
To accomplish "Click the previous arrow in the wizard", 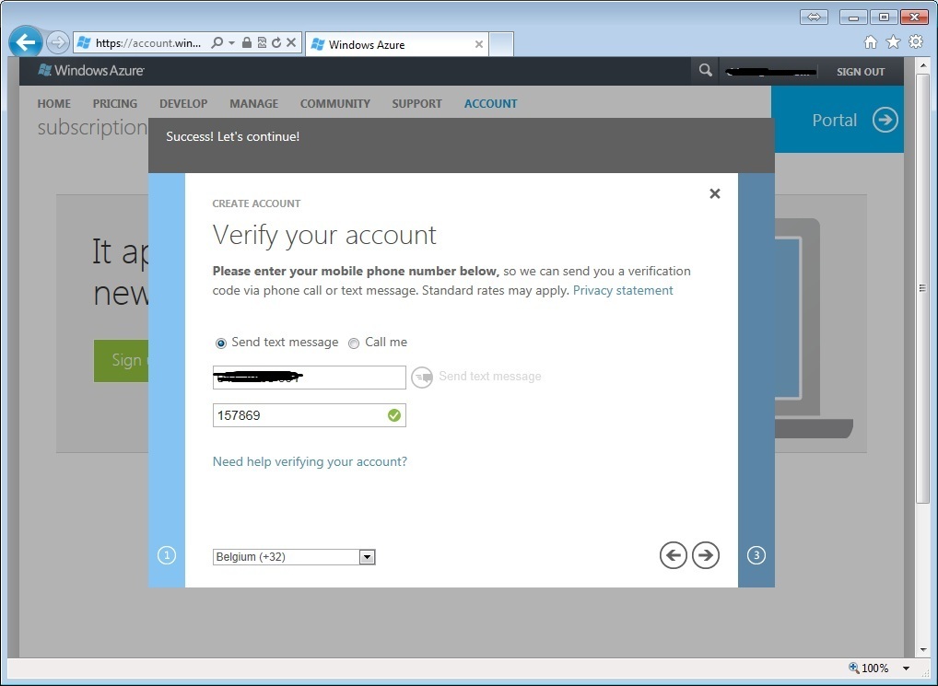I will 674,555.
